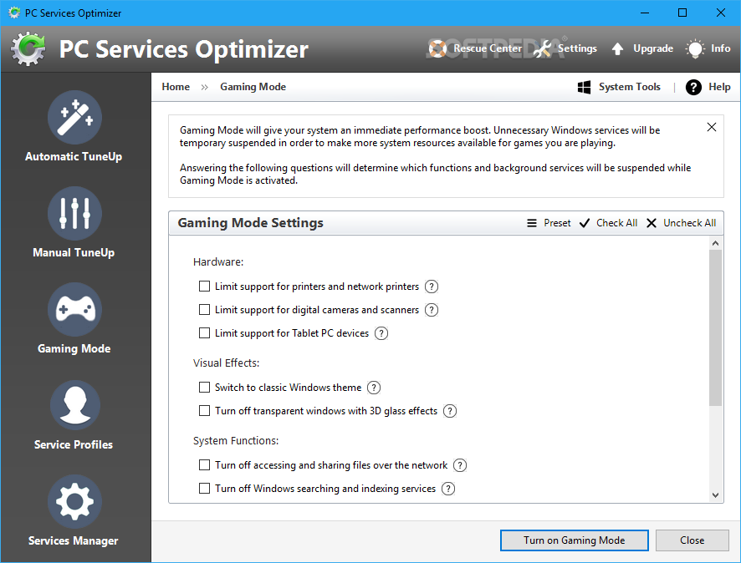Maximize the PC Services Optimizer window
The width and height of the screenshot is (741, 563).
coord(682,13)
